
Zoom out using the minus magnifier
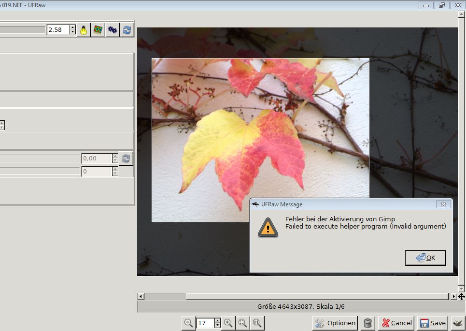point(188,323)
